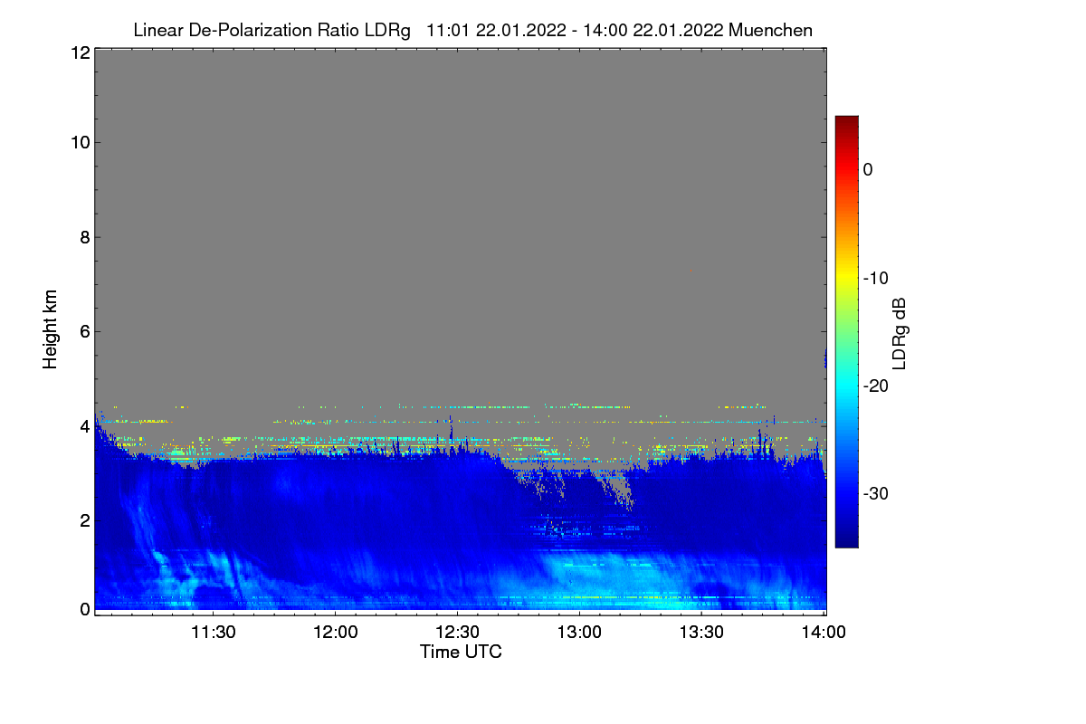Screen dimensions: 1086x724
Task: Click the height tick label 2
Action: [83, 520]
